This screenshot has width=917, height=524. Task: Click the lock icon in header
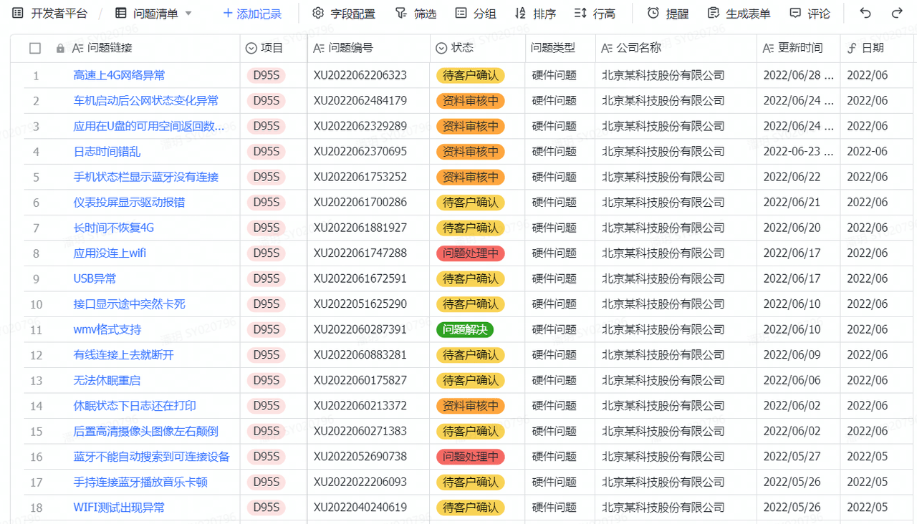point(60,48)
